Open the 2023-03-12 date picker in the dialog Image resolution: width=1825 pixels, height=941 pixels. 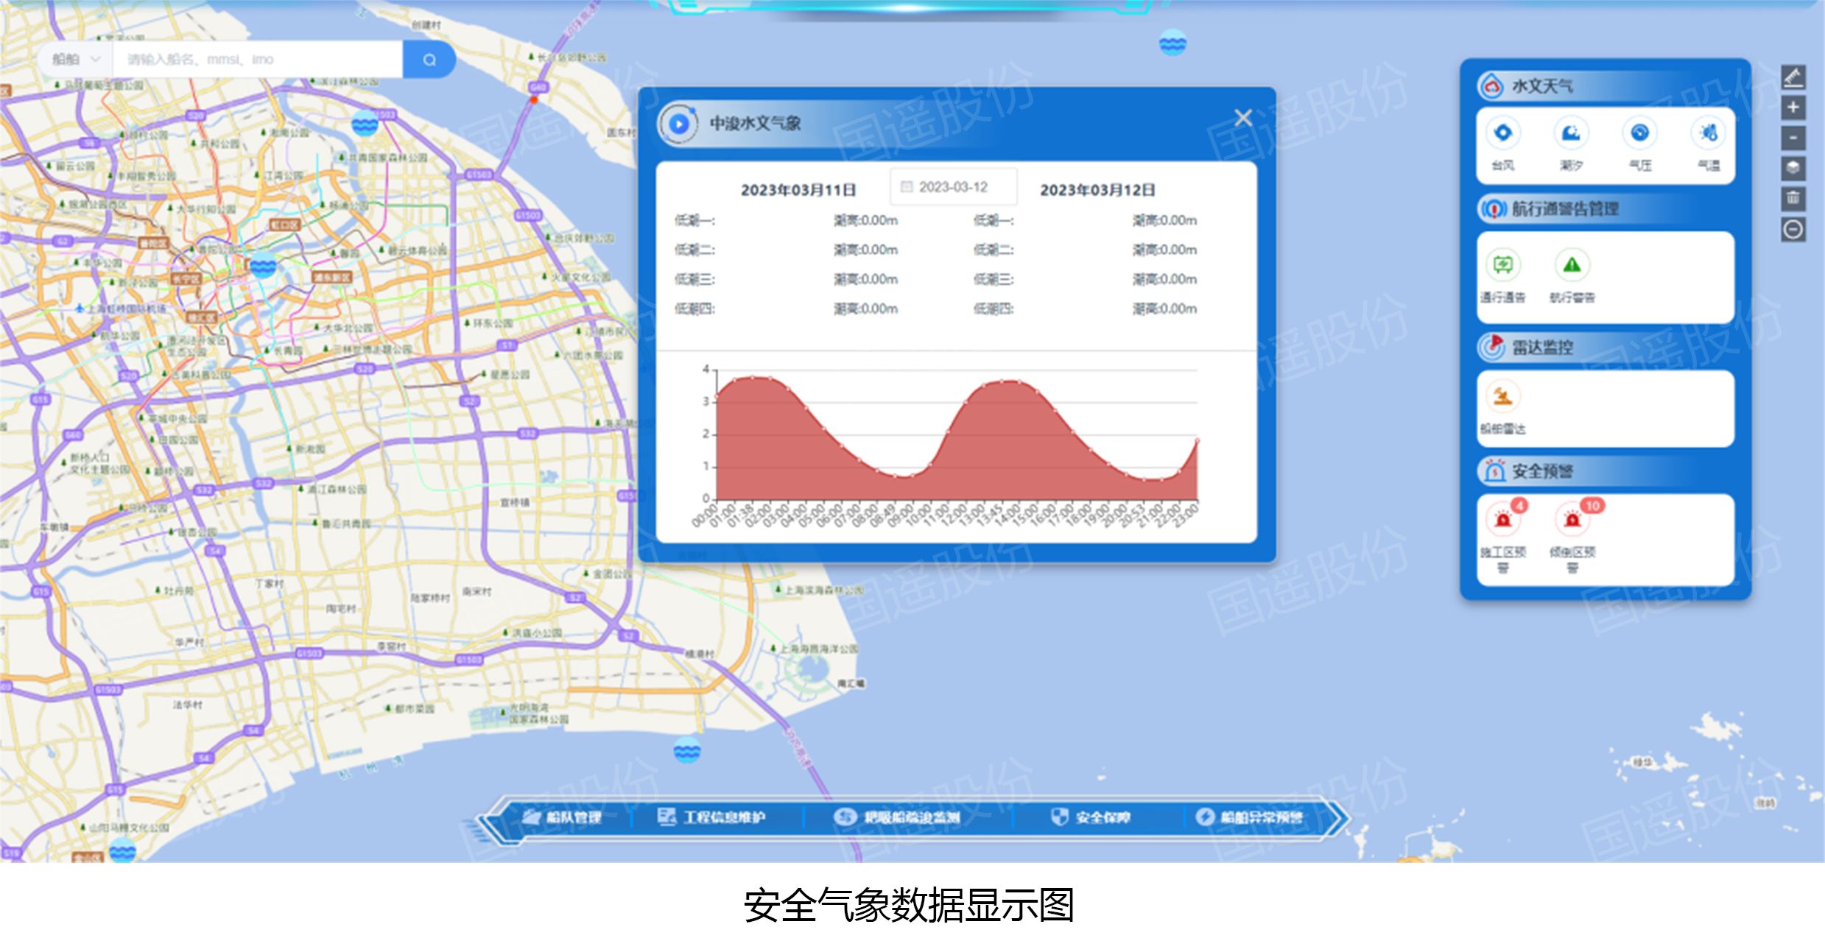click(x=952, y=187)
